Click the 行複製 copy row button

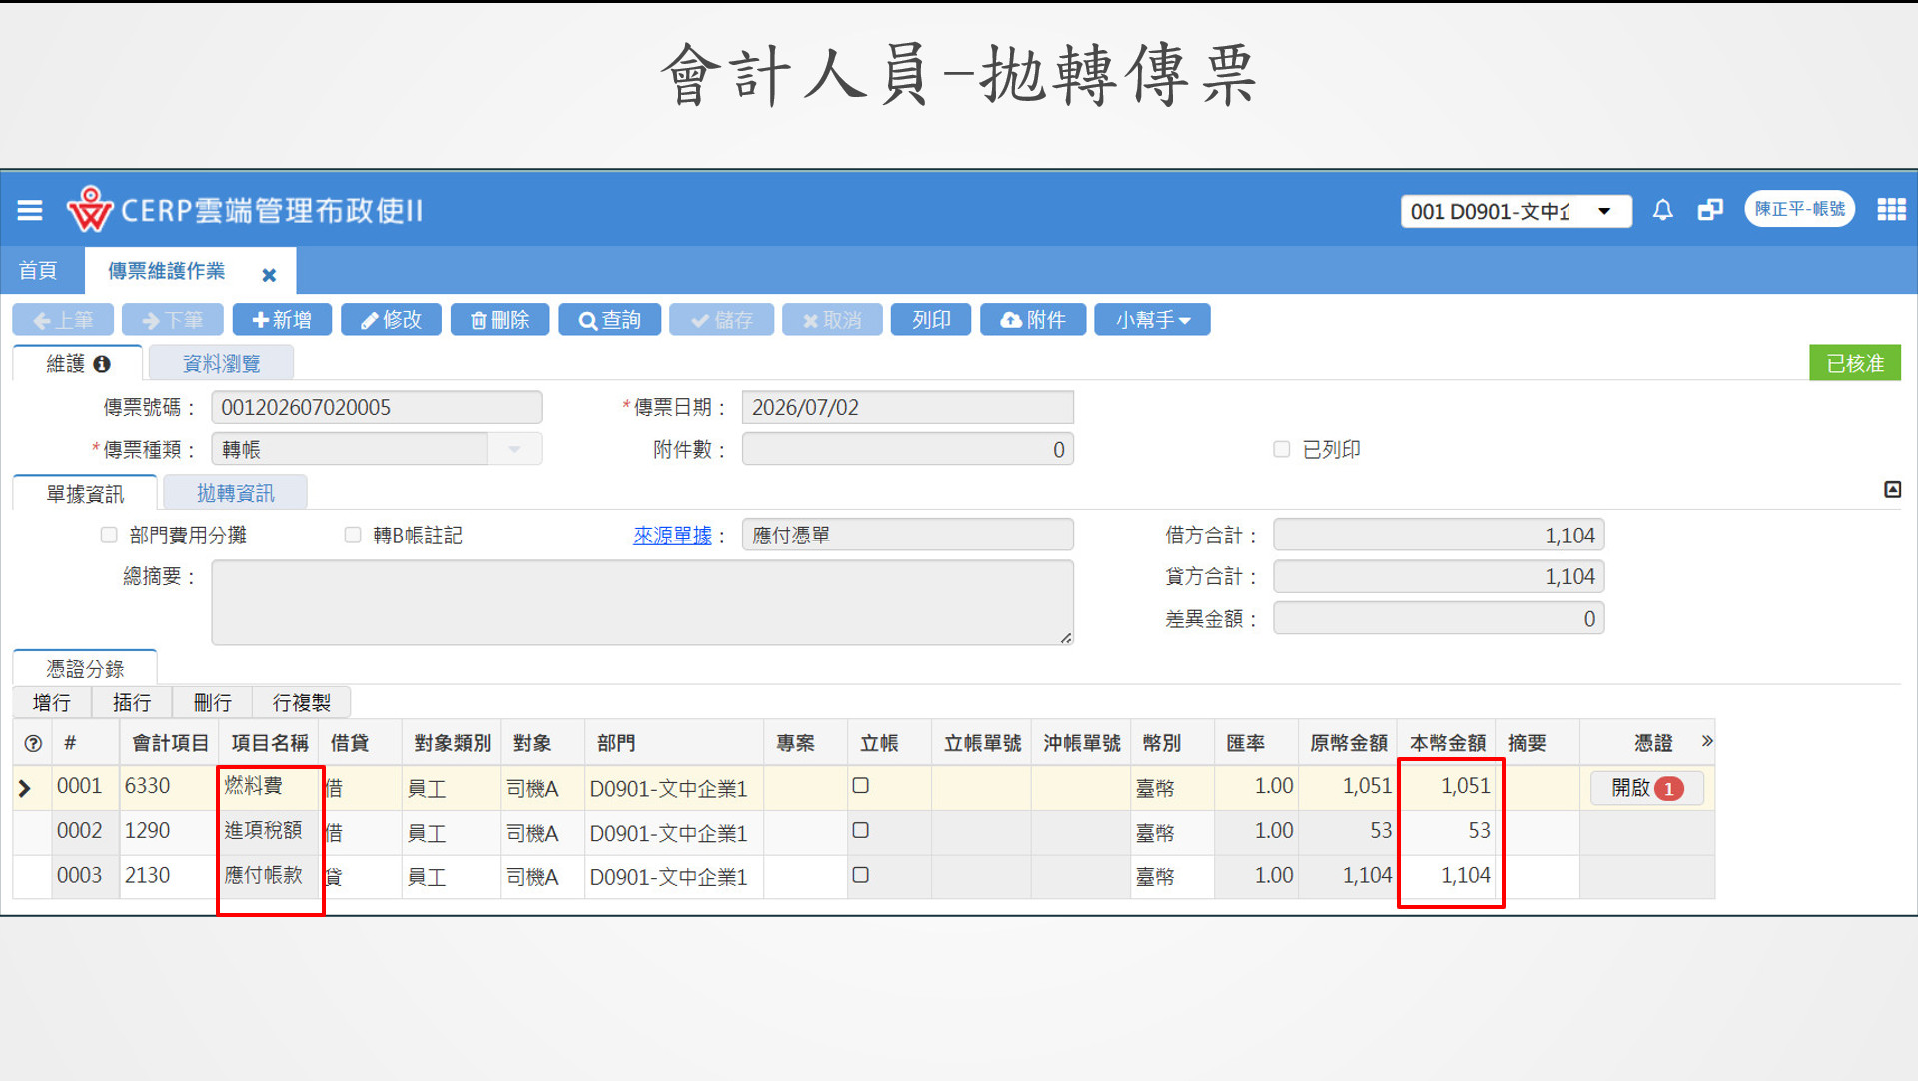(301, 703)
